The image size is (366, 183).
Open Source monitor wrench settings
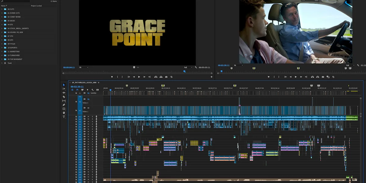(196, 67)
